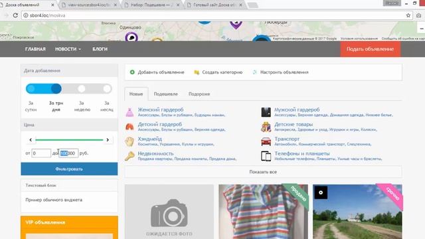425x239 pixels.
Task: Click the left arrow on the price slider
Action: coord(31,140)
